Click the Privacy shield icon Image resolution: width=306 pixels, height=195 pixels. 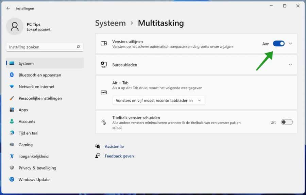click(12, 168)
